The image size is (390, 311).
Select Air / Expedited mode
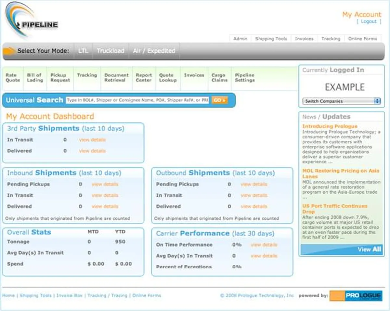click(154, 51)
